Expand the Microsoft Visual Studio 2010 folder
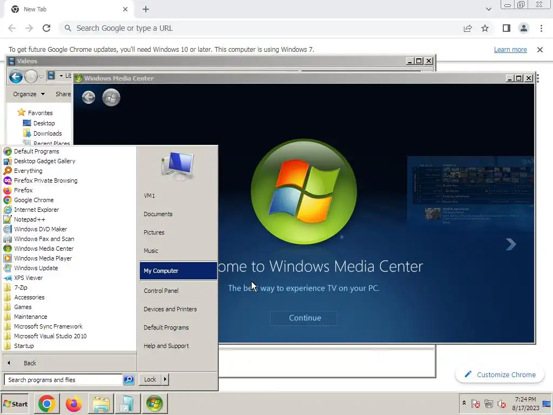553x415 pixels. click(50, 336)
